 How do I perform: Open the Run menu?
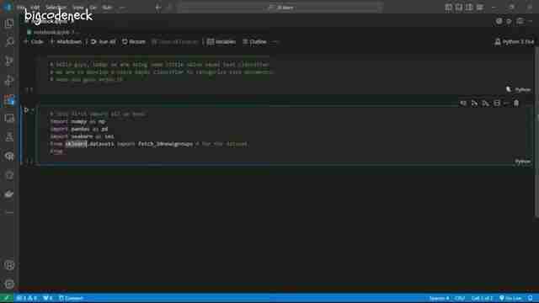click(107, 8)
